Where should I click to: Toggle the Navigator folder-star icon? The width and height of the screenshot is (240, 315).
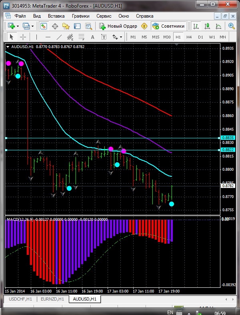coord(66,26)
